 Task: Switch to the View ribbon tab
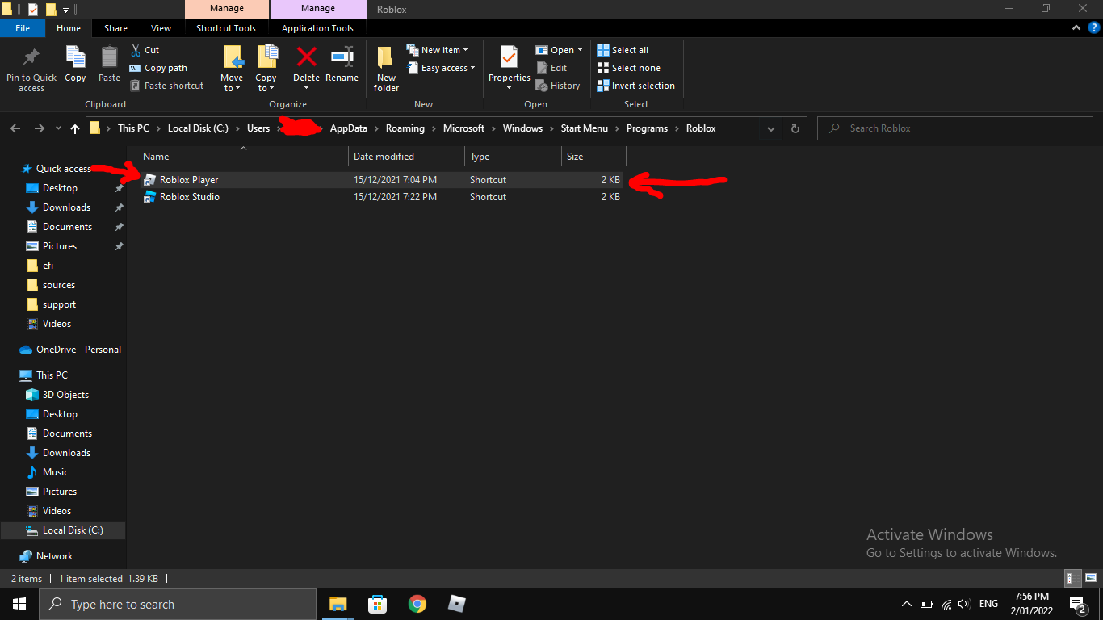[161, 28]
